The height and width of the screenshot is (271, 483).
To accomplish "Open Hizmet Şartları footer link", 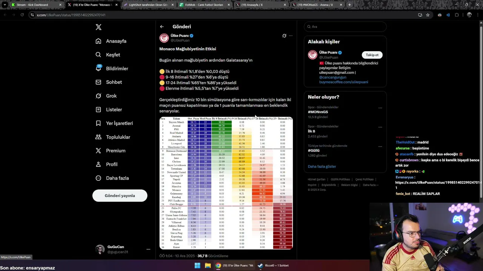I will (316, 180).
